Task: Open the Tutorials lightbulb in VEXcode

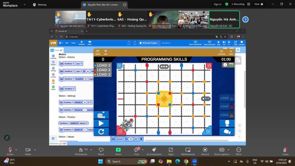Action: click(x=82, y=43)
